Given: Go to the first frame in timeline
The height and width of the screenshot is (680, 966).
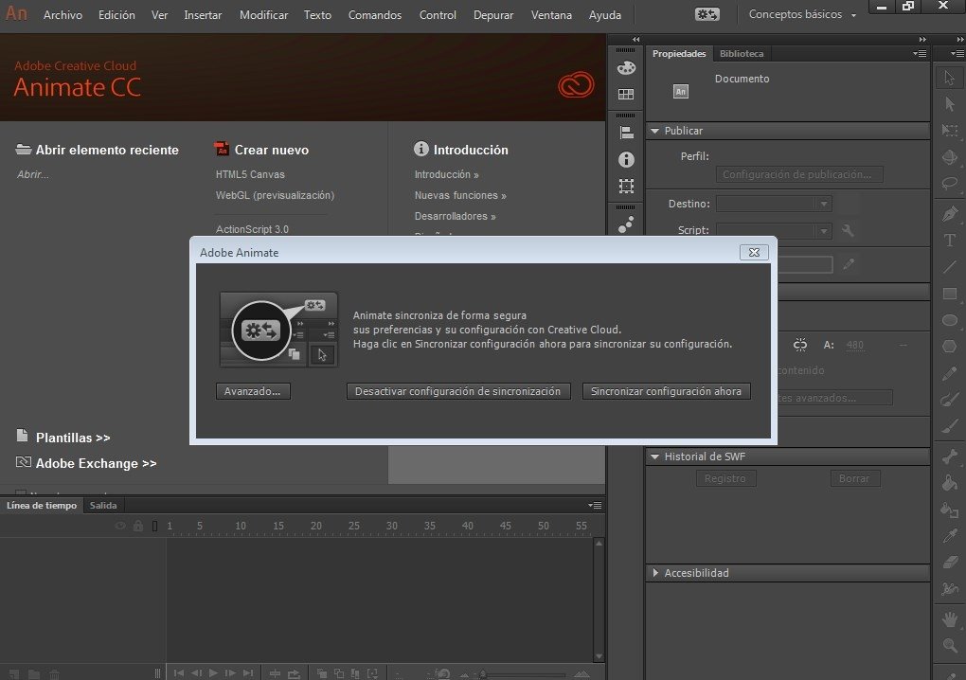Looking at the screenshot, I should point(179,673).
